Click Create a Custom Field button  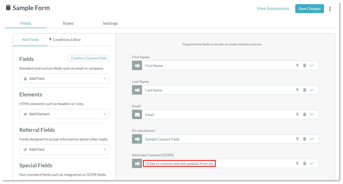tap(89, 58)
